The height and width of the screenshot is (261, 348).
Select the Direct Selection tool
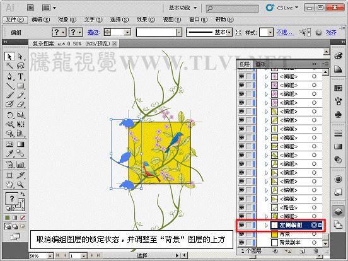click(20, 57)
